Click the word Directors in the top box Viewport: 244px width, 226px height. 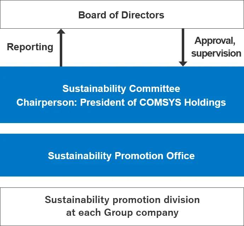pyautogui.click(x=143, y=15)
